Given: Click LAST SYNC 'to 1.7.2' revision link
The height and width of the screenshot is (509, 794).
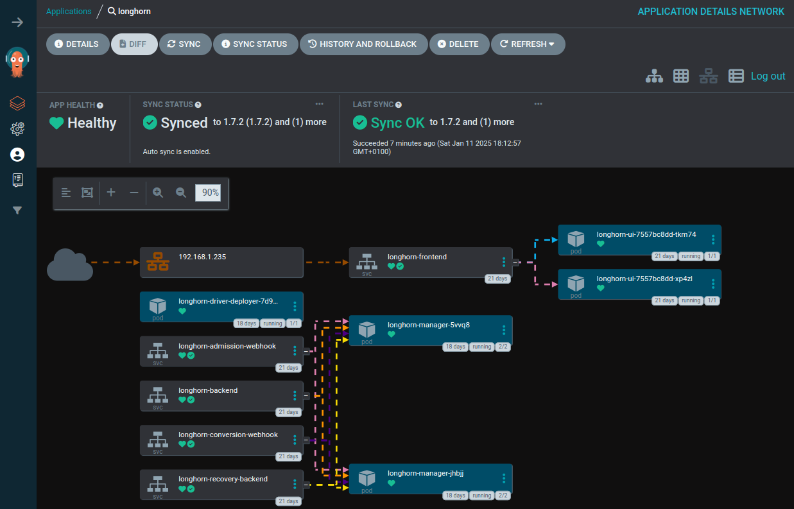Looking at the screenshot, I should 450,122.
